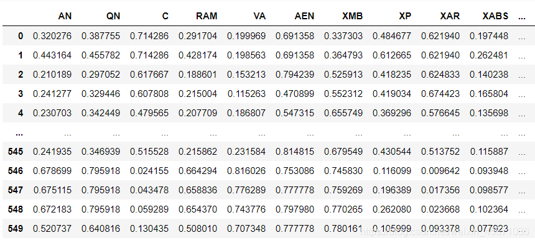Click cell value 0.484677
The image size is (535, 243).
tap(392, 36)
